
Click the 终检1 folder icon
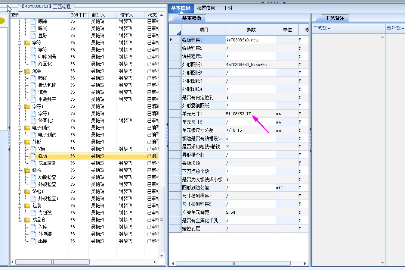(x=27, y=192)
